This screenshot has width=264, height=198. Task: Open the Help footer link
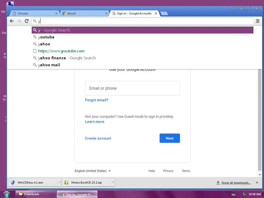(x=152, y=171)
